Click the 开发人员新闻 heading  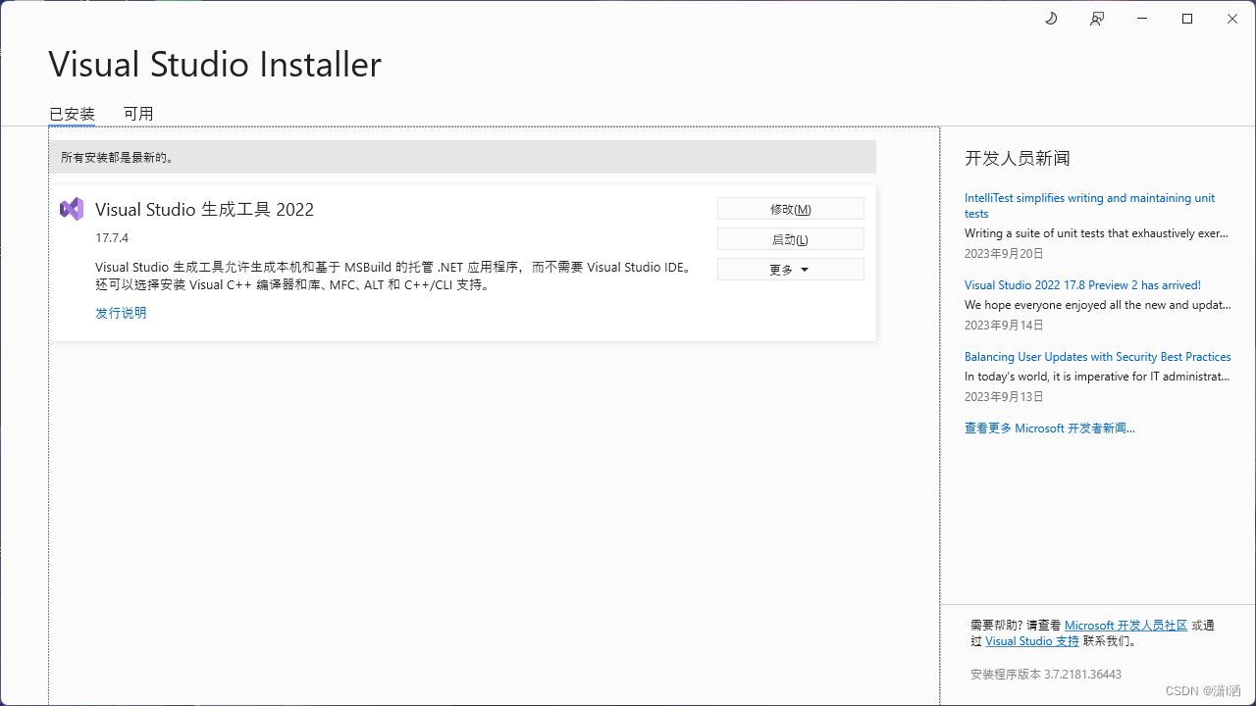[x=1017, y=158]
